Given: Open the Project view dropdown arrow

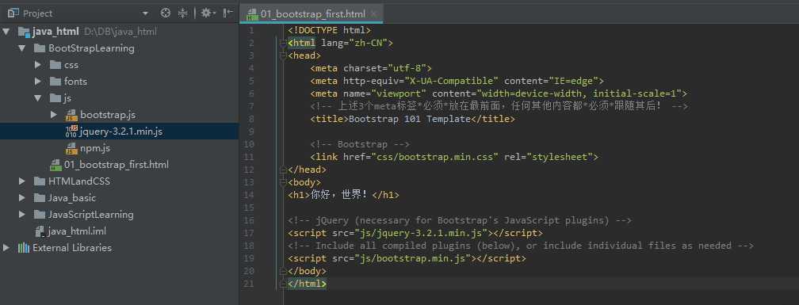Looking at the screenshot, I should click(146, 13).
